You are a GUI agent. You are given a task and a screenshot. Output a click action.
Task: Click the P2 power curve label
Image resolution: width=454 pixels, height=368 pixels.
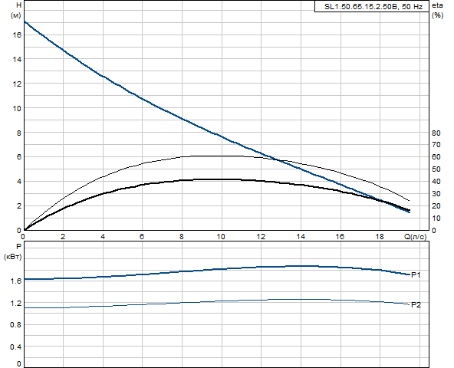416,305
